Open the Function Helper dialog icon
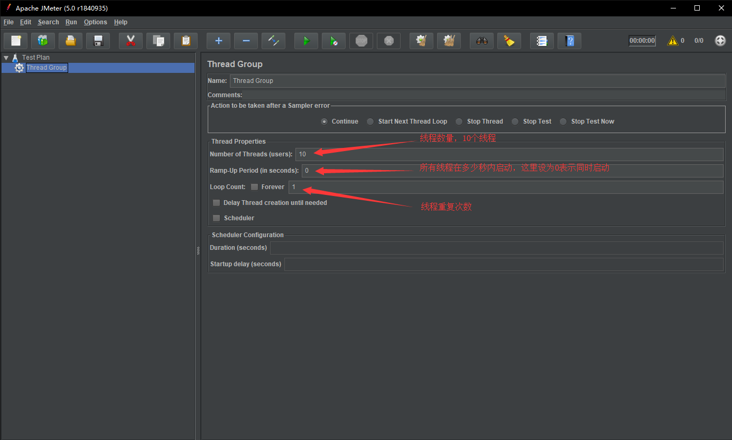The image size is (732, 440). [542, 41]
